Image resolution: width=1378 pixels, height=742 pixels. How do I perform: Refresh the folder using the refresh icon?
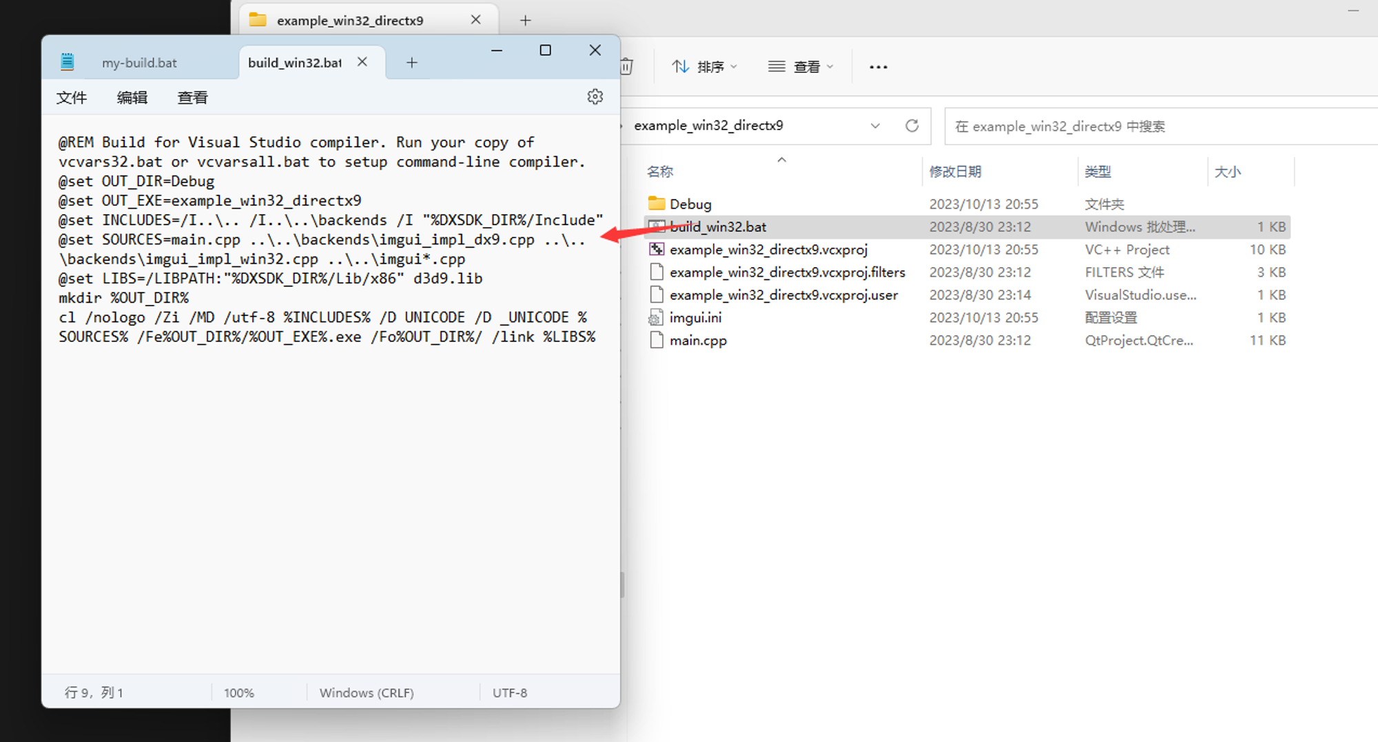(x=912, y=126)
